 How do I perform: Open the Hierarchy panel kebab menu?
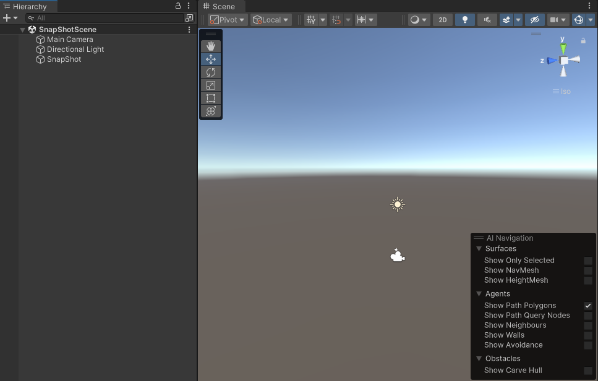[189, 6]
